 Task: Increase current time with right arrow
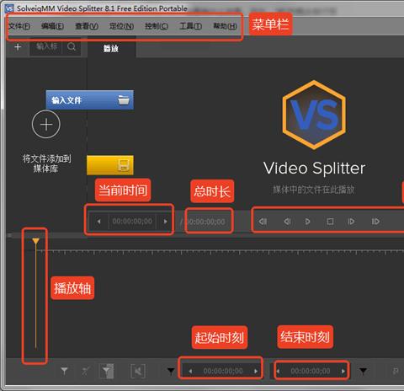point(166,222)
